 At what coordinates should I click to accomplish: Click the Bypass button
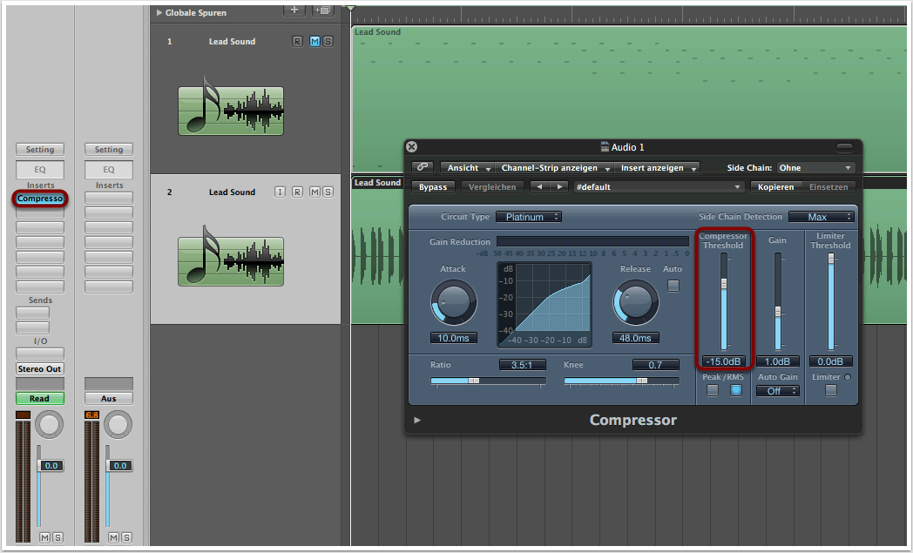(x=433, y=186)
